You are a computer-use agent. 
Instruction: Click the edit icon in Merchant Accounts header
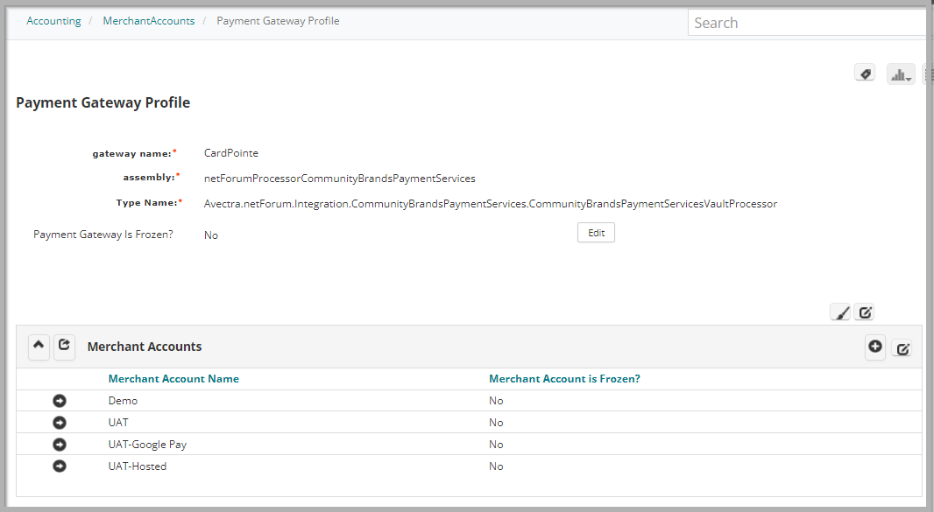click(902, 348)
